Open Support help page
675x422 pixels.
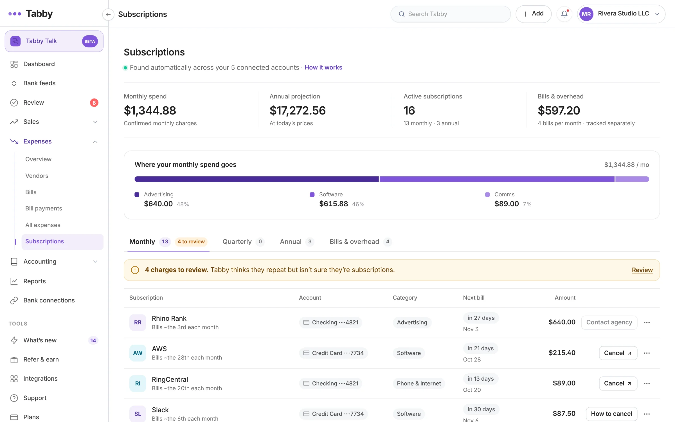(x=54, y=398)
